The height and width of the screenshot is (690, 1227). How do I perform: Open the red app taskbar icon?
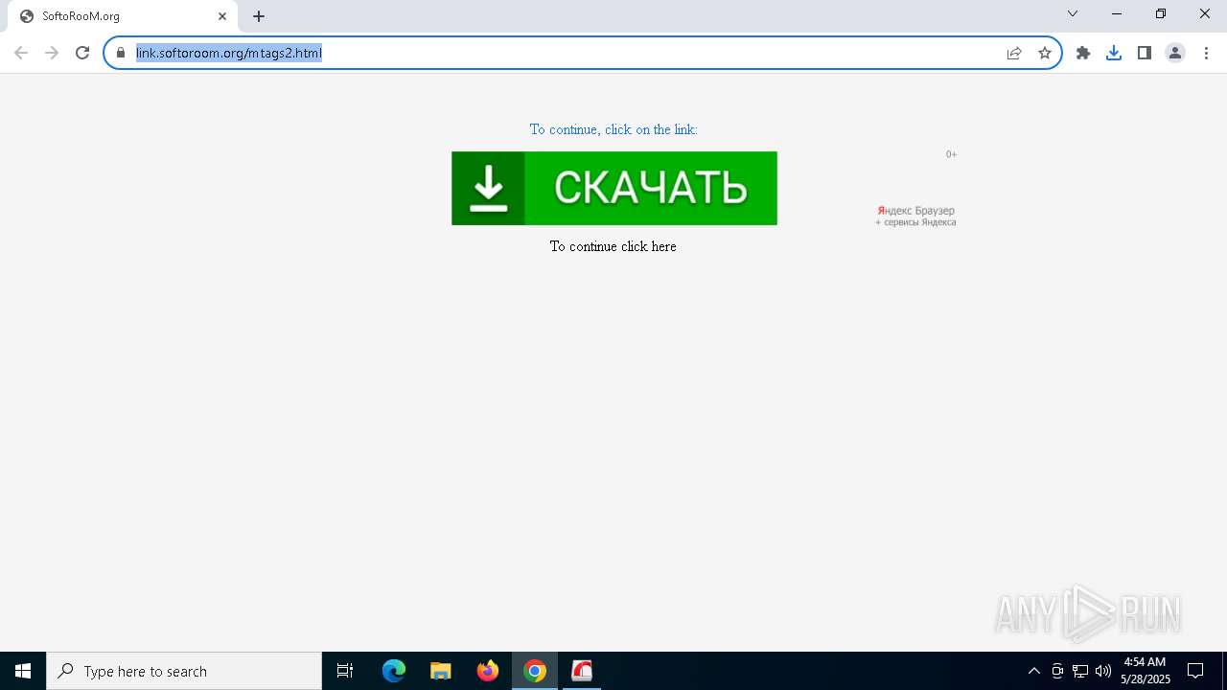pyautogui.click(x=582, y=671)
